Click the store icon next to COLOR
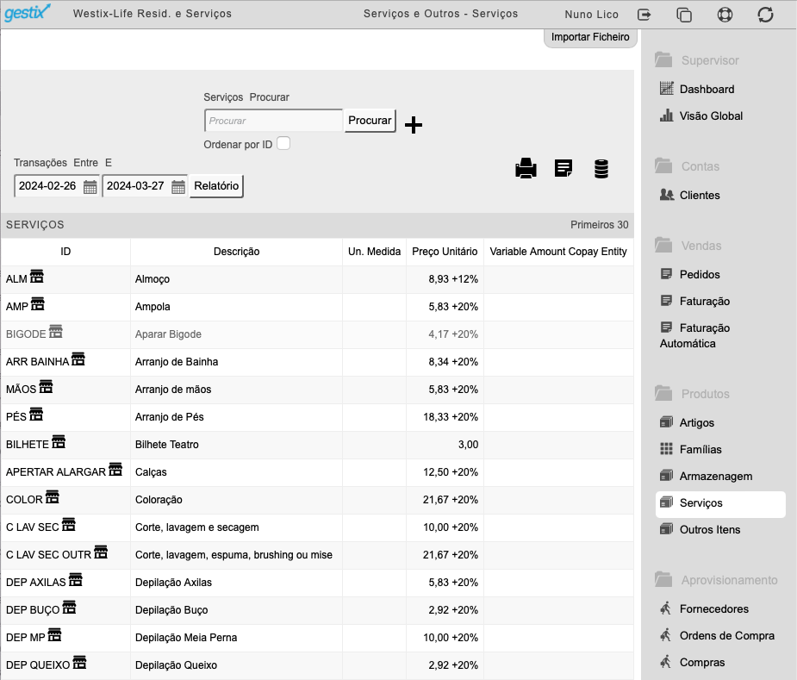The width and height of the screenshot is (797, 680). [x=53, y=496]
